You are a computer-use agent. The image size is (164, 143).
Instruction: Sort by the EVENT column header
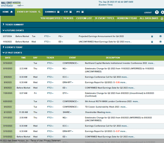tap(73, 58)
